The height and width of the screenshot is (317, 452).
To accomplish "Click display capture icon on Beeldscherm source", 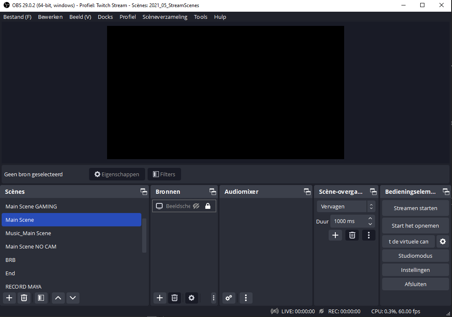I will [159, 206].
